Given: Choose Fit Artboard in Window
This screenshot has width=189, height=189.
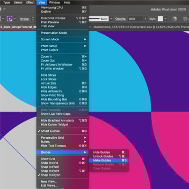Looking at the screenshot, I should coord(63,65).
